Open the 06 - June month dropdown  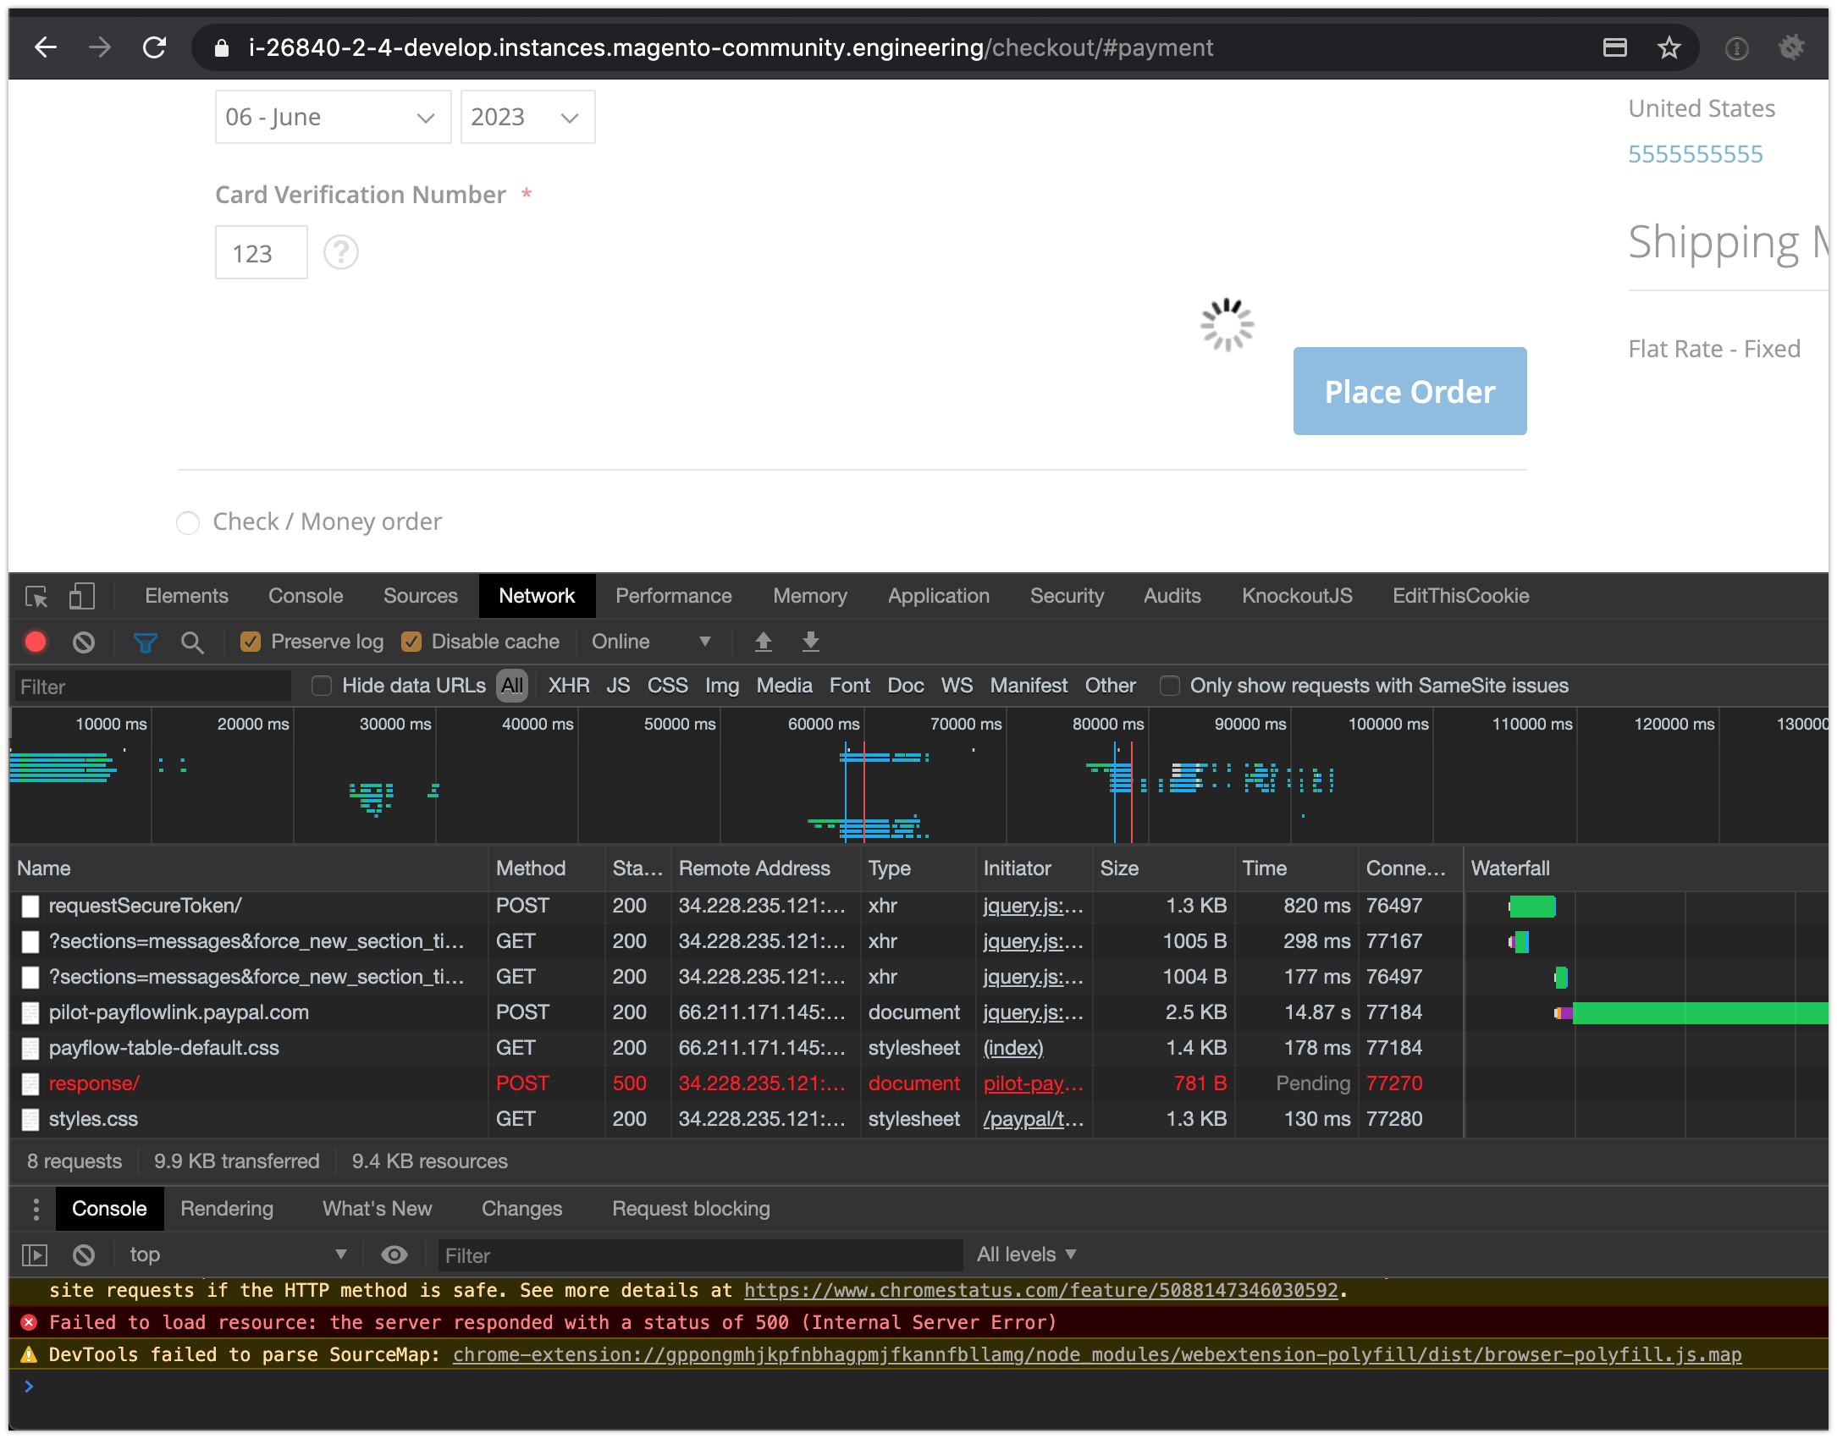[333, 118]
